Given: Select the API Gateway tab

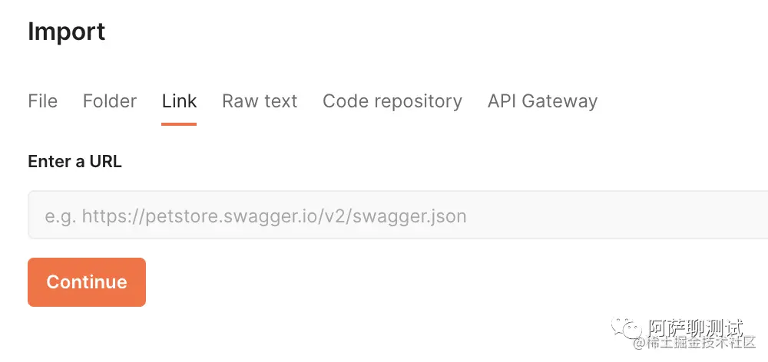Looking at the screenshot, I should pyautogui.click(x=542, y=101).
